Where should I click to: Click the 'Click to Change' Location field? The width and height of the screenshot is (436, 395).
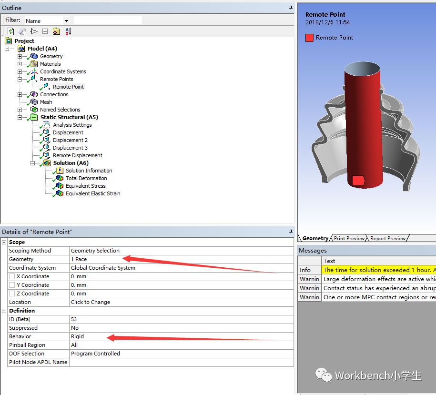click(x=181, y=302)
